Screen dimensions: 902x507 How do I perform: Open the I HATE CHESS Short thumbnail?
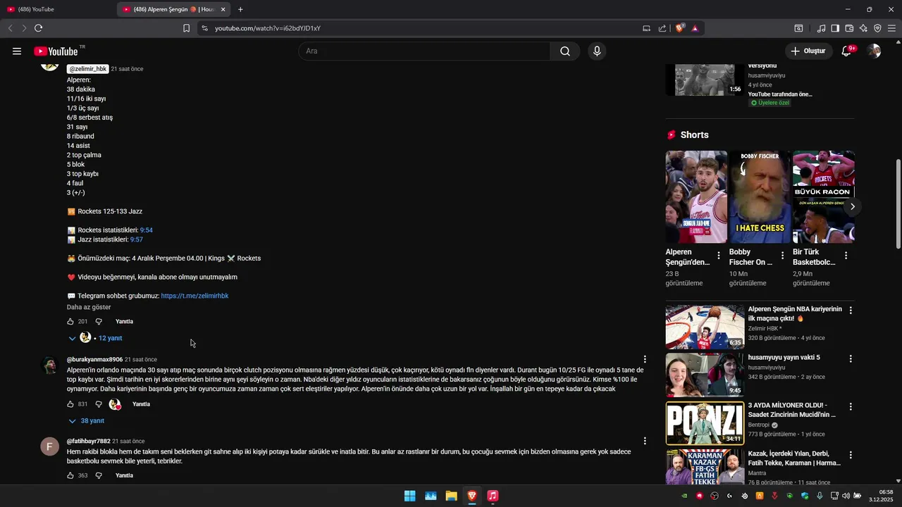[x=760, y=196]
